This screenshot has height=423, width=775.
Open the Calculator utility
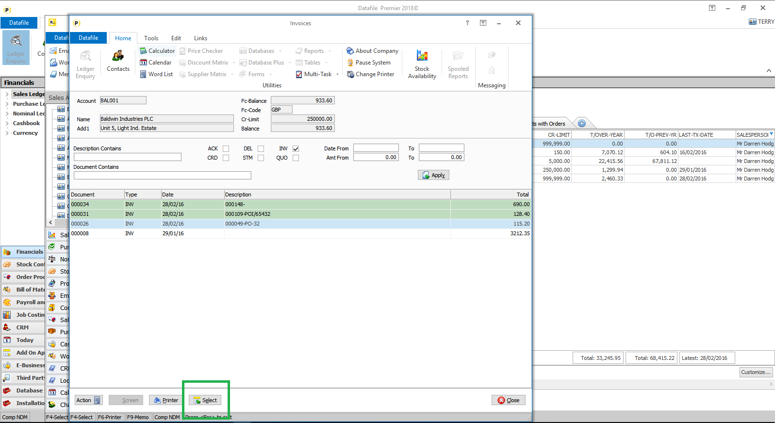[x=157, y=51]
